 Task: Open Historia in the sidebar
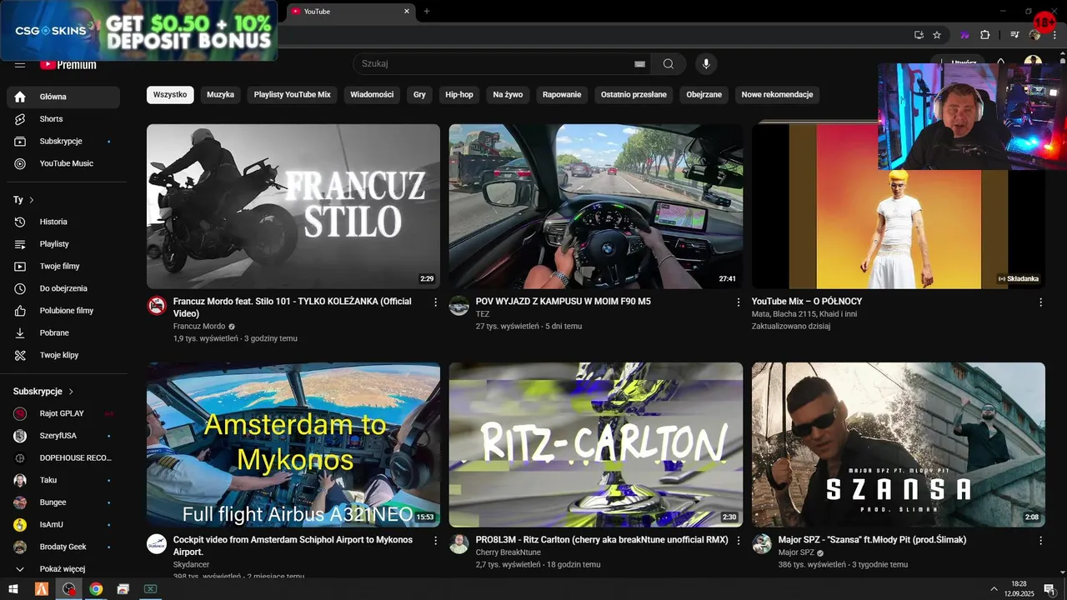pos(63,222)
